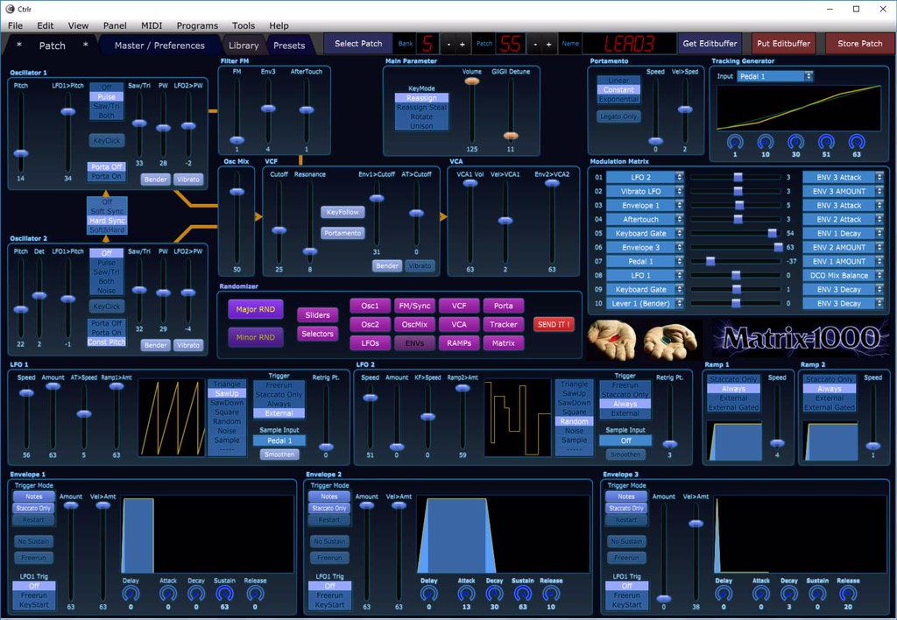Open the Tracking Generator Input dropdown
The width and height of the screenshot is (897, 620).
click(x=774, y=76)
